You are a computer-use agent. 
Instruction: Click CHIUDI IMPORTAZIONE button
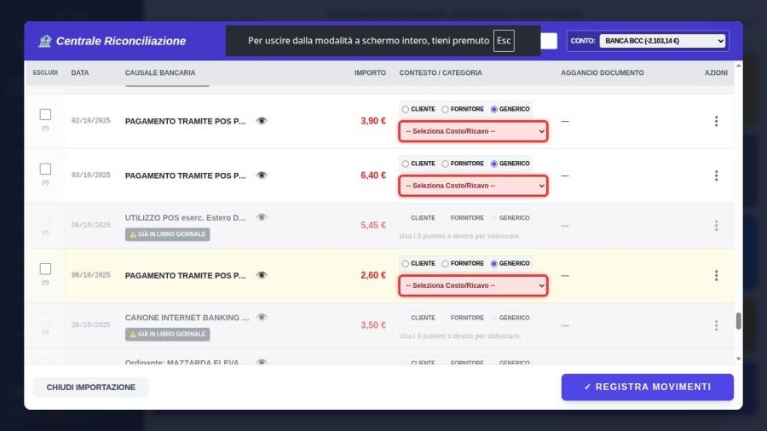pos(90,388)
